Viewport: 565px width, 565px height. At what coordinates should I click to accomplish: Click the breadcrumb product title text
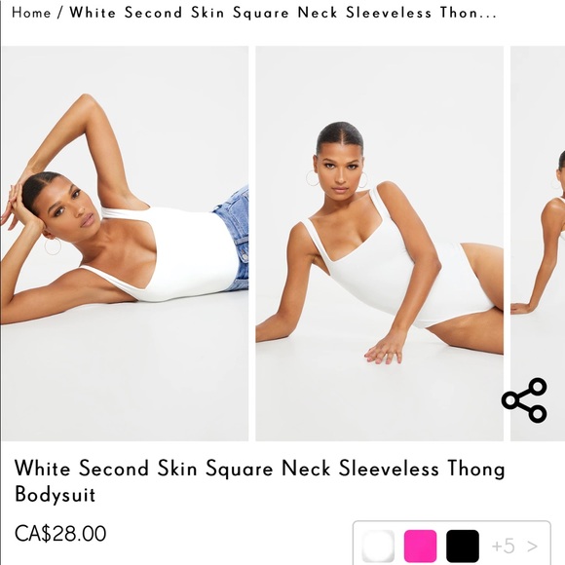coord(282,13)
